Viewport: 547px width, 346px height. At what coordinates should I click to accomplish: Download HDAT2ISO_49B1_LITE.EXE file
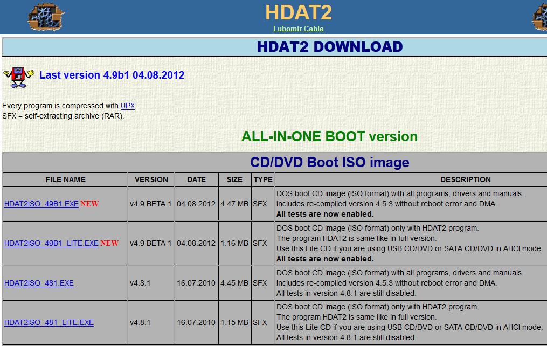[51, 243]
